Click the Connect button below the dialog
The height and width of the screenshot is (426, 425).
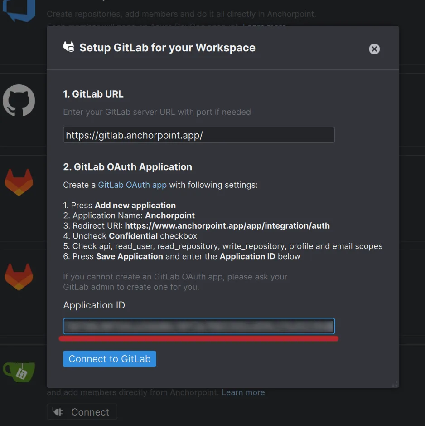click(x=82, y=411)
